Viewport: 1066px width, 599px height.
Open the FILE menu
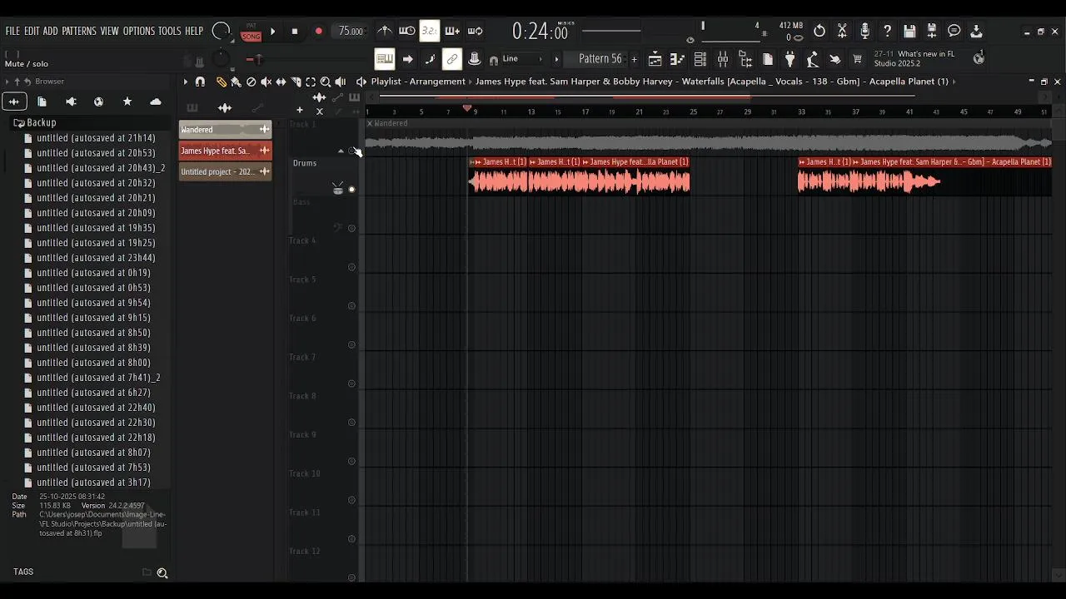tap(12, 31)
